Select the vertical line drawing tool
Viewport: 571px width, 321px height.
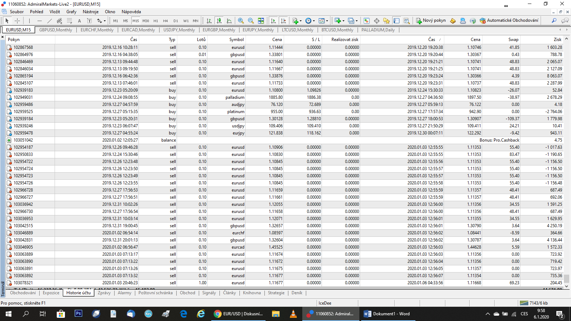29,21
